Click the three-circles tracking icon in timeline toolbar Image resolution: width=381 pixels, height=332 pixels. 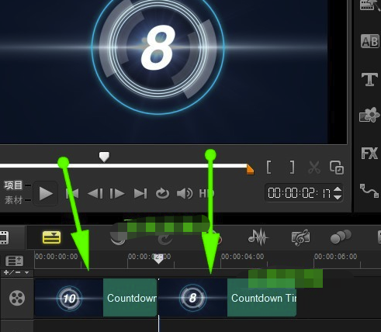(341, 237)
